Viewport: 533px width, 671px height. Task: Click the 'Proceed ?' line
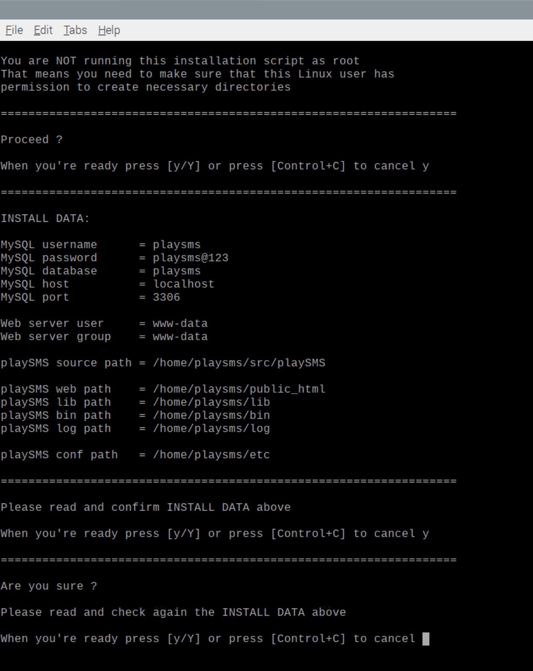[32, 140]
